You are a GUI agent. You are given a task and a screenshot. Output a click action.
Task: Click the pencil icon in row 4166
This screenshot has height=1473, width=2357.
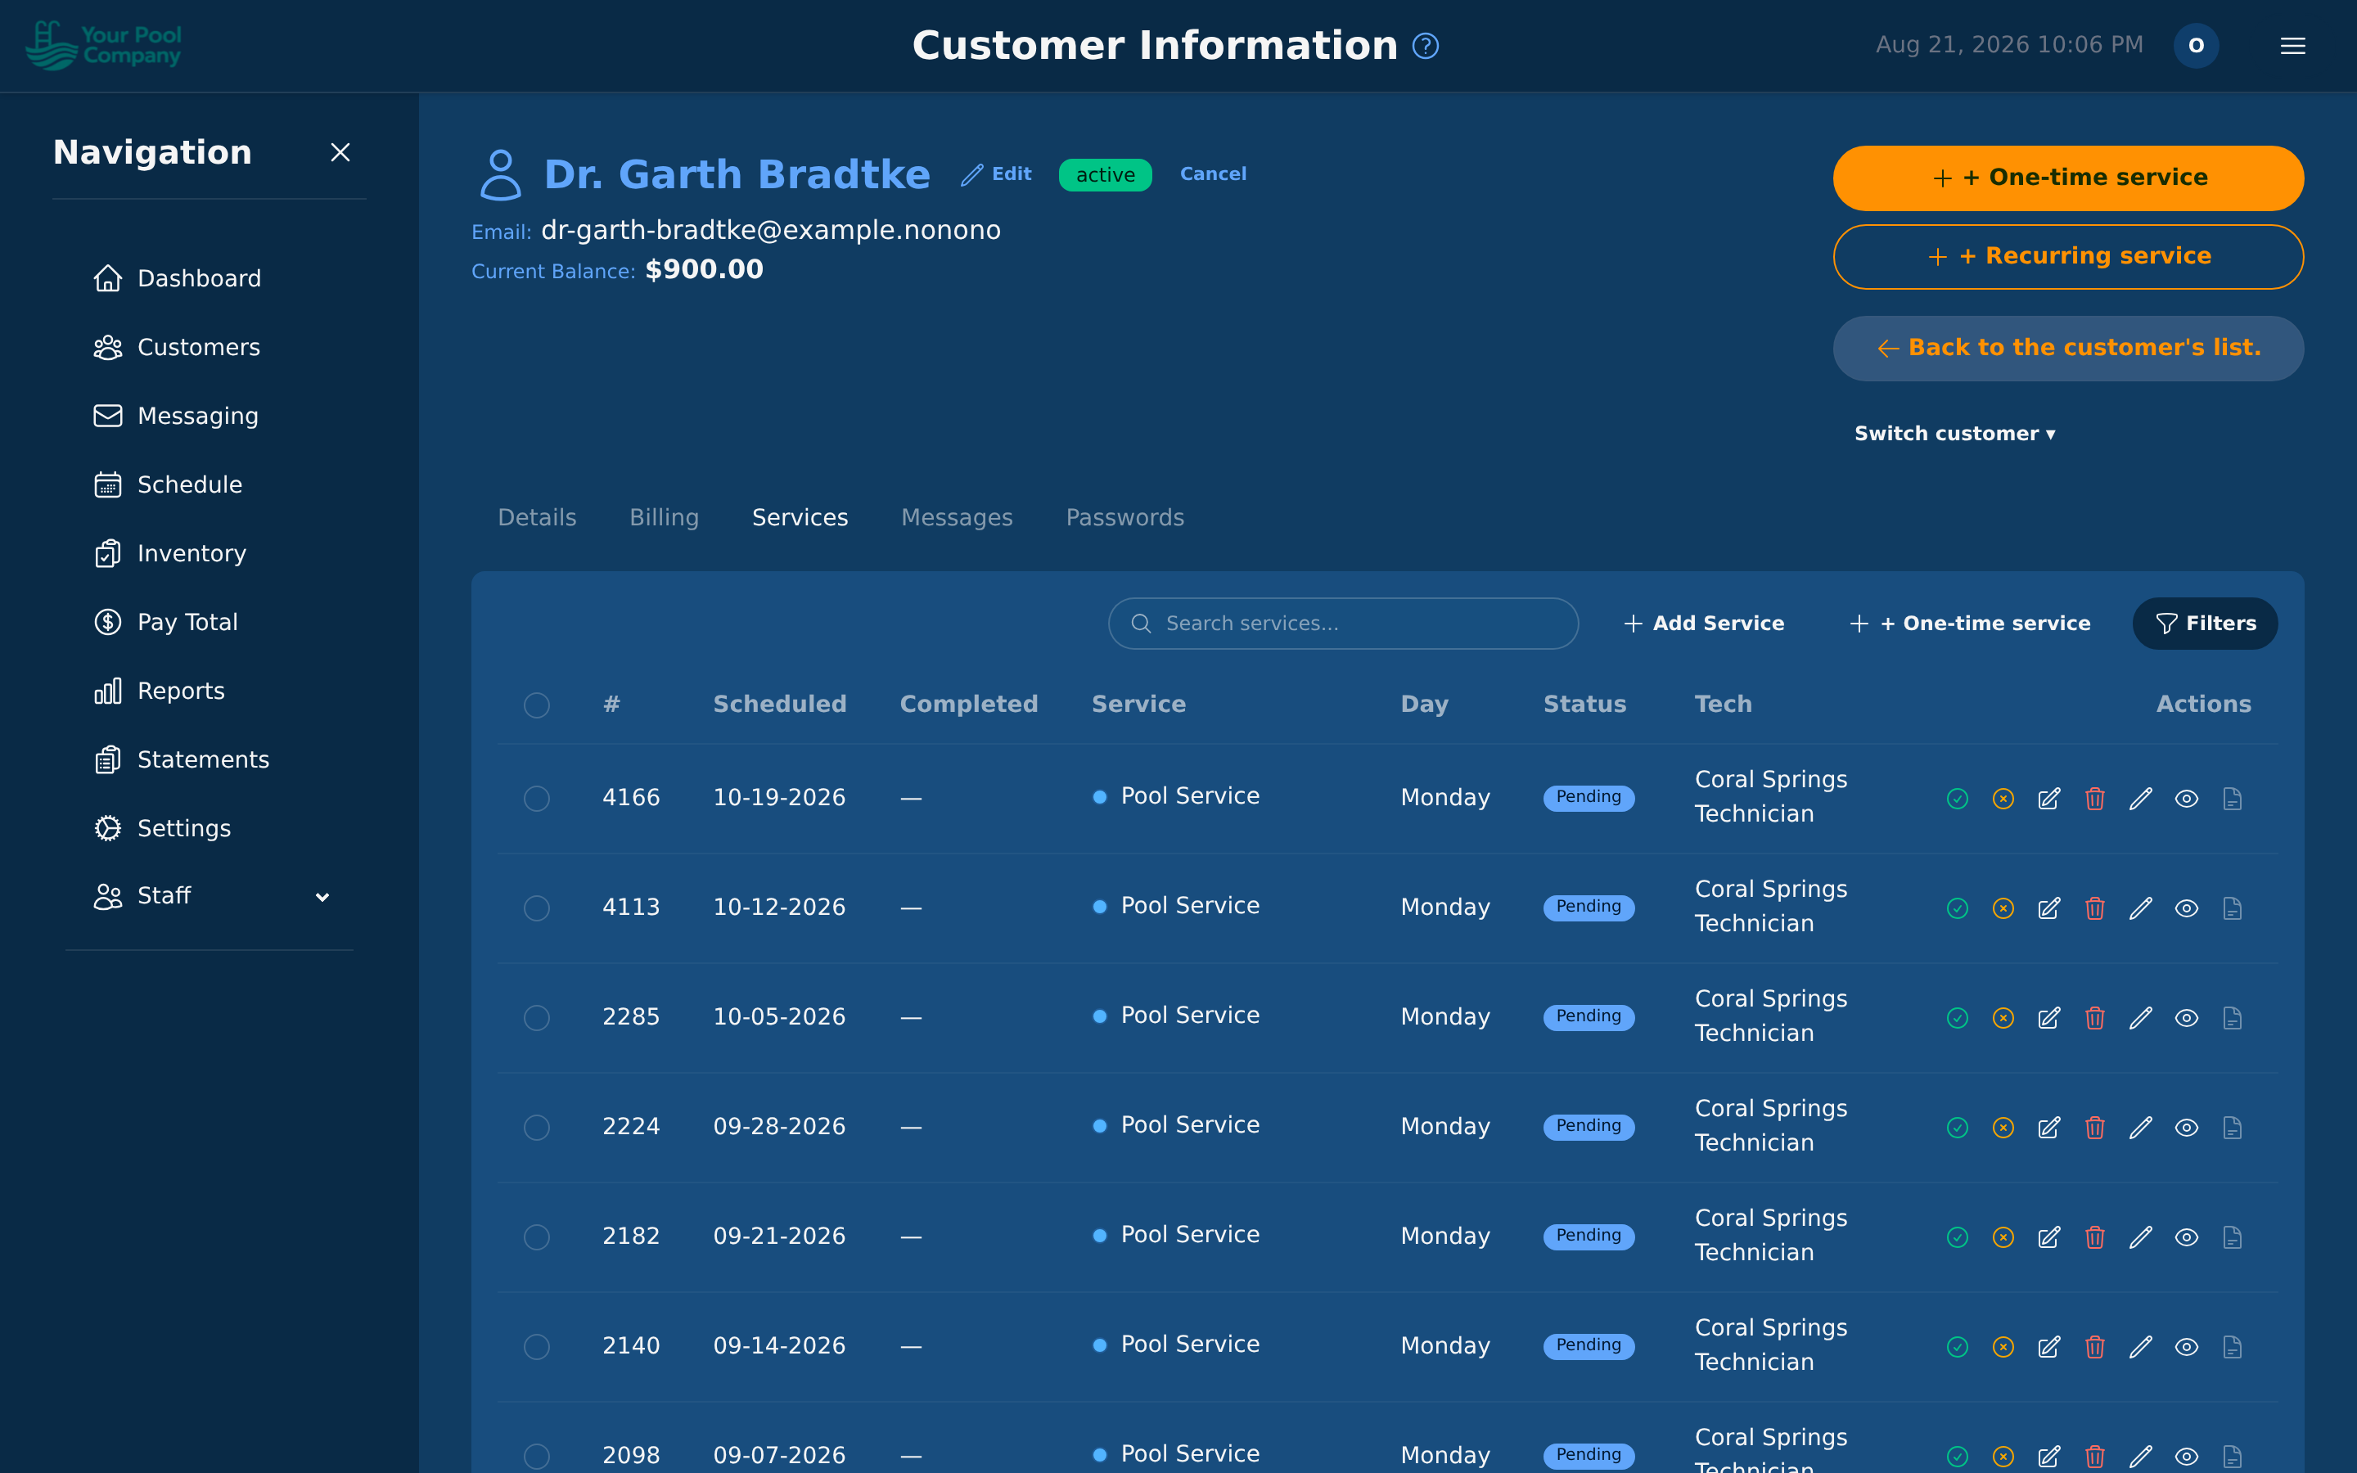(x=2140, y=799)
